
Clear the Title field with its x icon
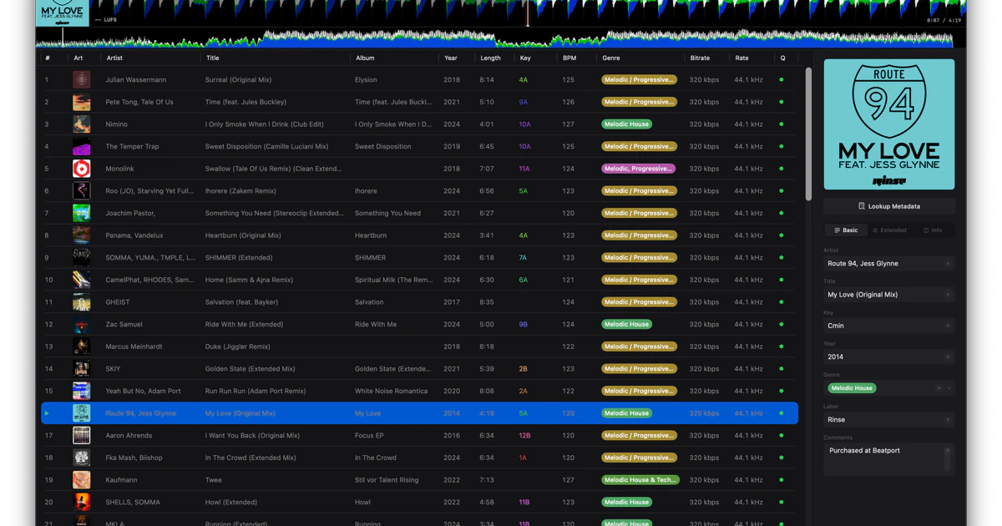pyautogui.click(x=948, y=295)
